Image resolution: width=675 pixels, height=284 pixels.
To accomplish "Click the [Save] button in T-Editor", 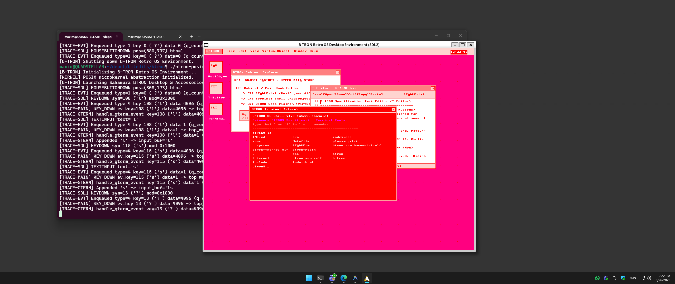I will tap(340, 94).
